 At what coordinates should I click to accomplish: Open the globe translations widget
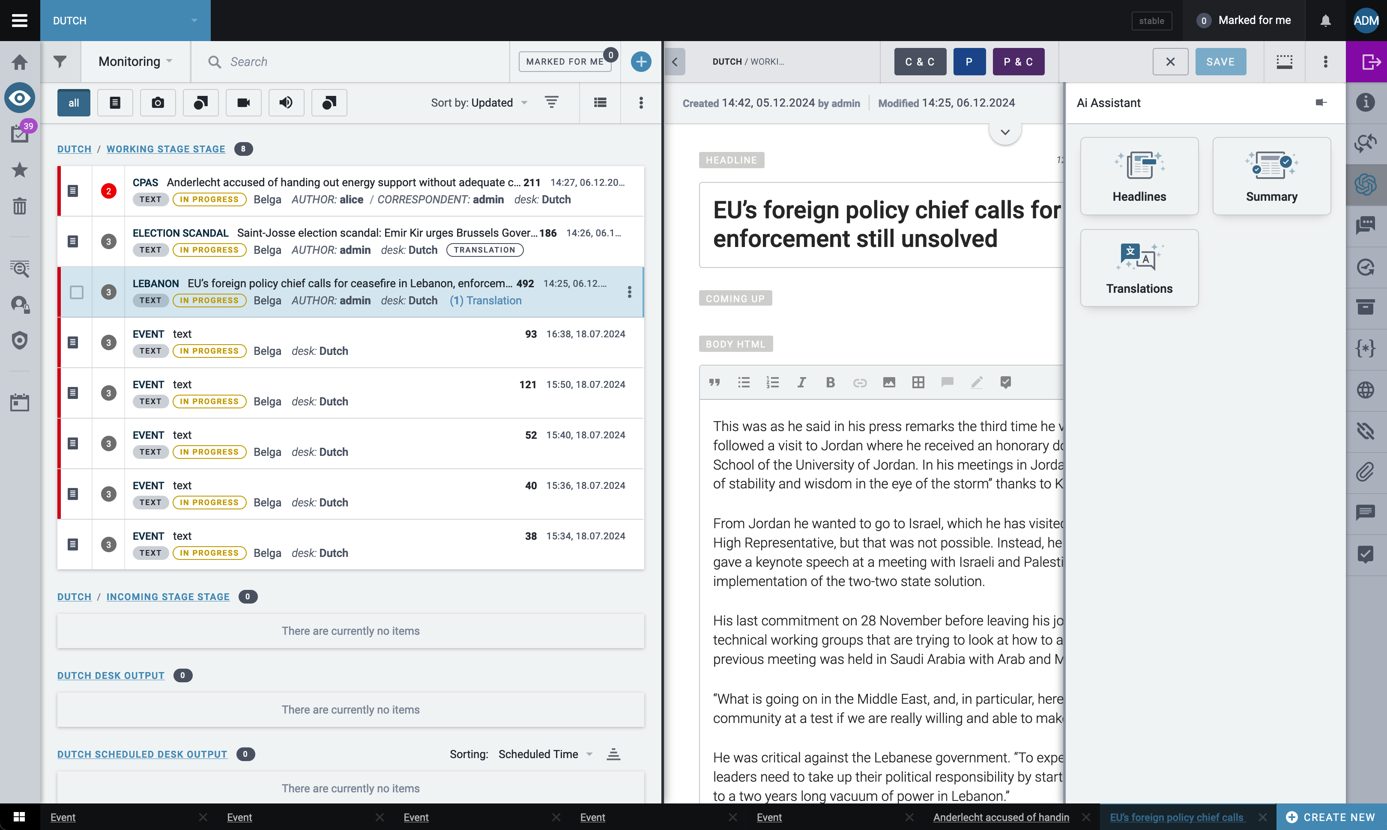[x=1366, y=389]
